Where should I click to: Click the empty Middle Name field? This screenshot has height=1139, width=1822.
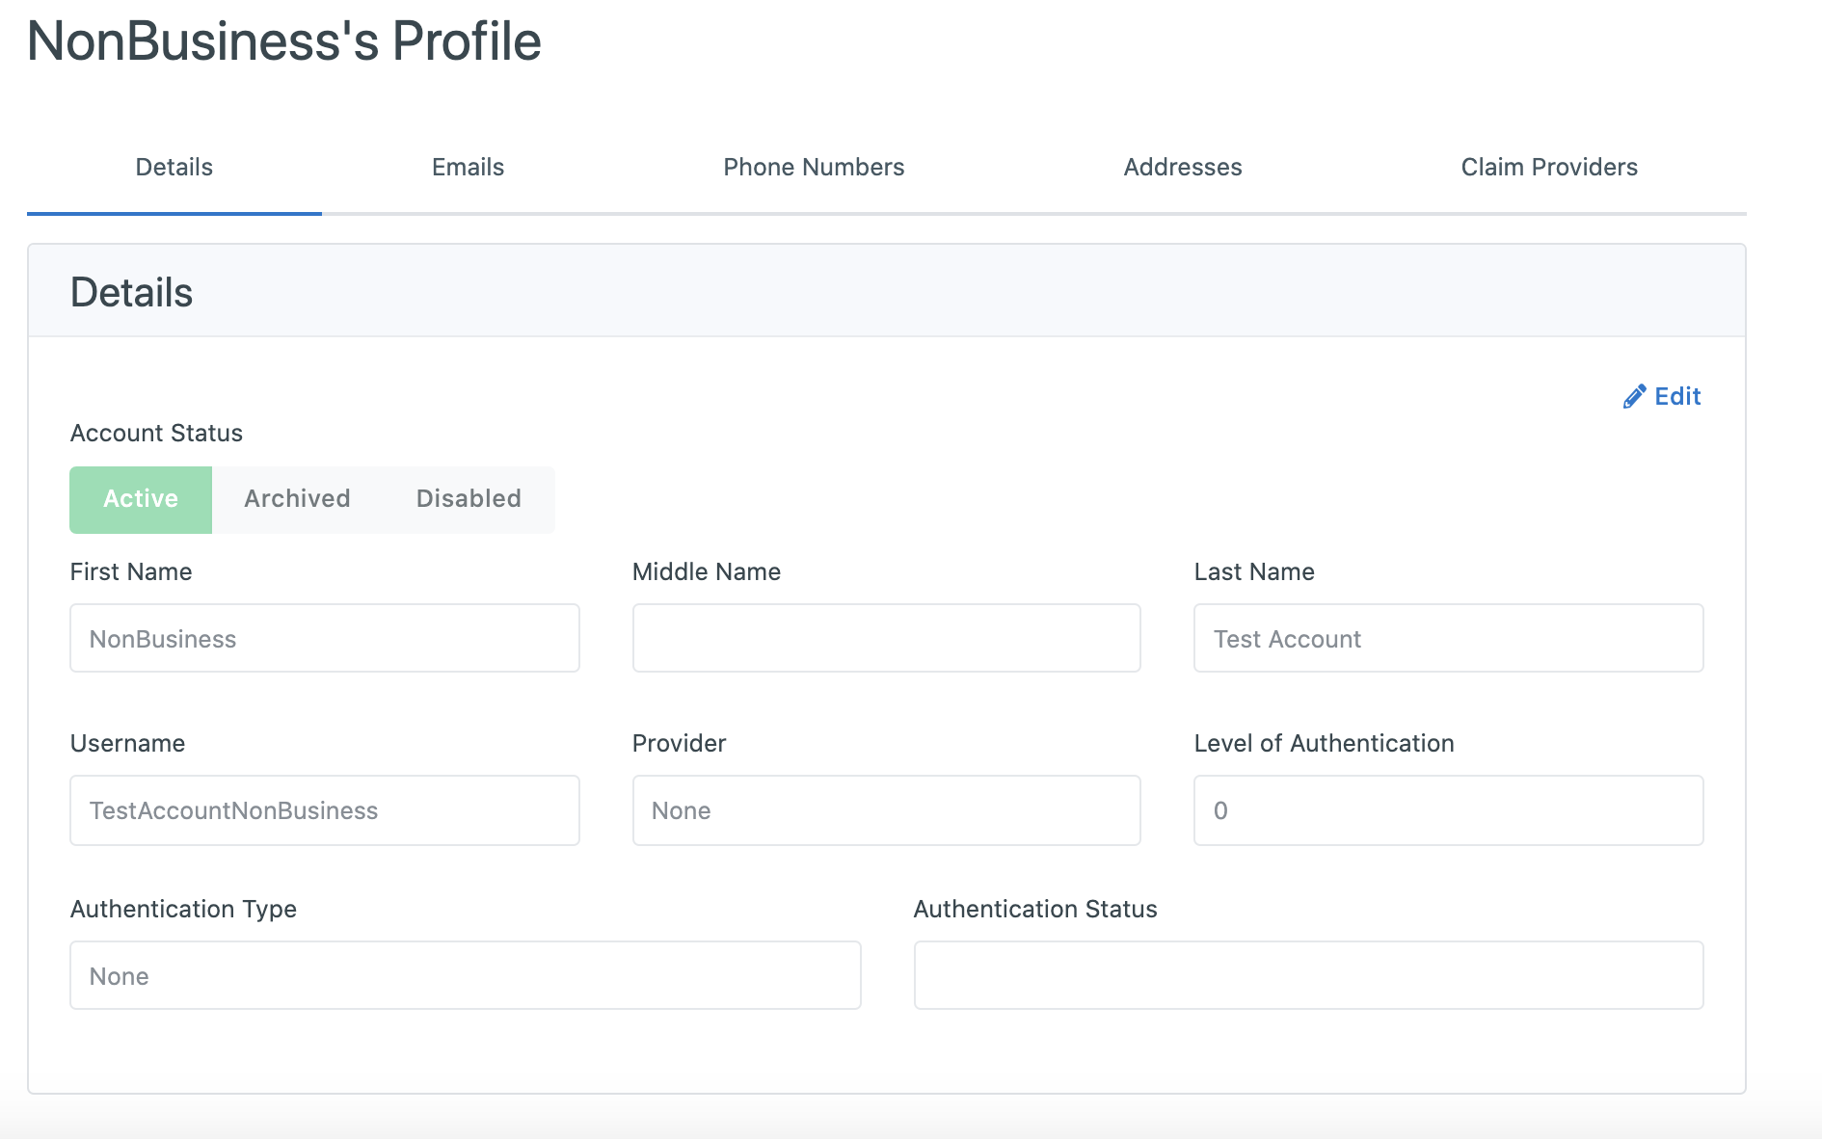tap(887, 638)
